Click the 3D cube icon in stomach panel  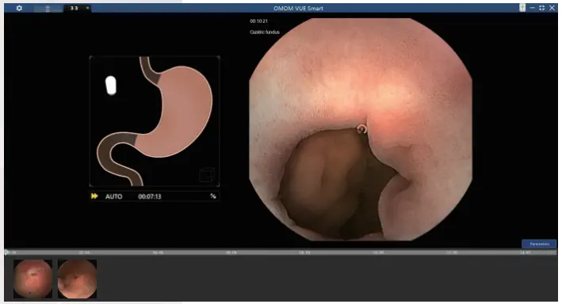(x=207, y=175)
